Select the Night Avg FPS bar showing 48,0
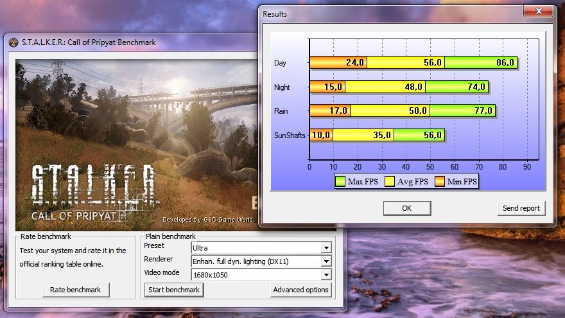 point(385,87)
